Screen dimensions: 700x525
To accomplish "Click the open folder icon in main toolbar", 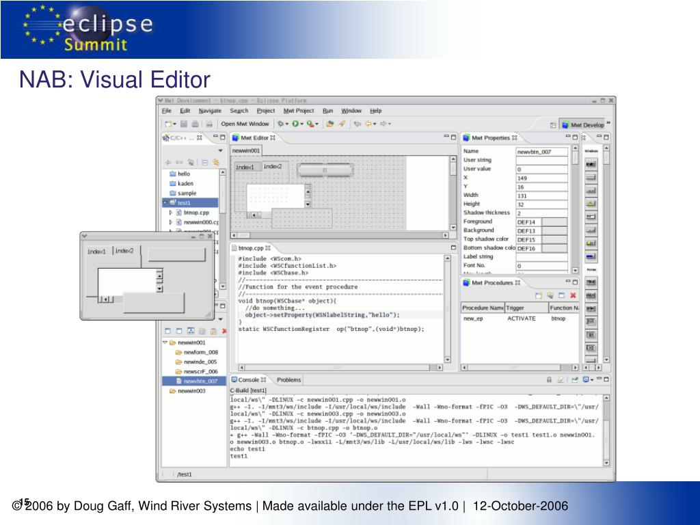I will pos(330,124).
